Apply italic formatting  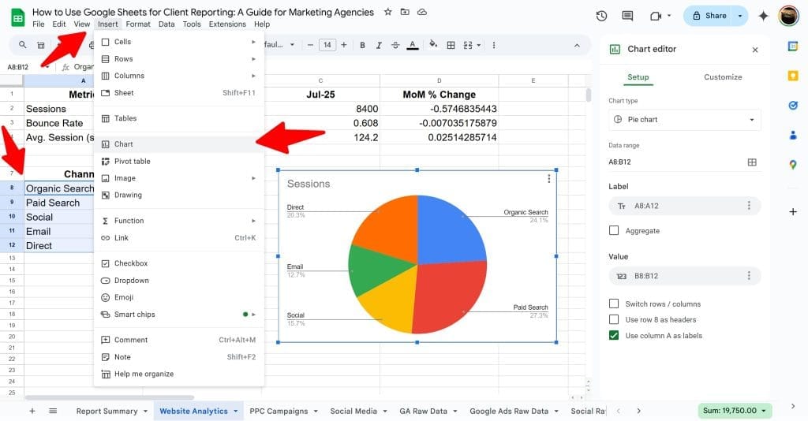(x=379, y=45)
